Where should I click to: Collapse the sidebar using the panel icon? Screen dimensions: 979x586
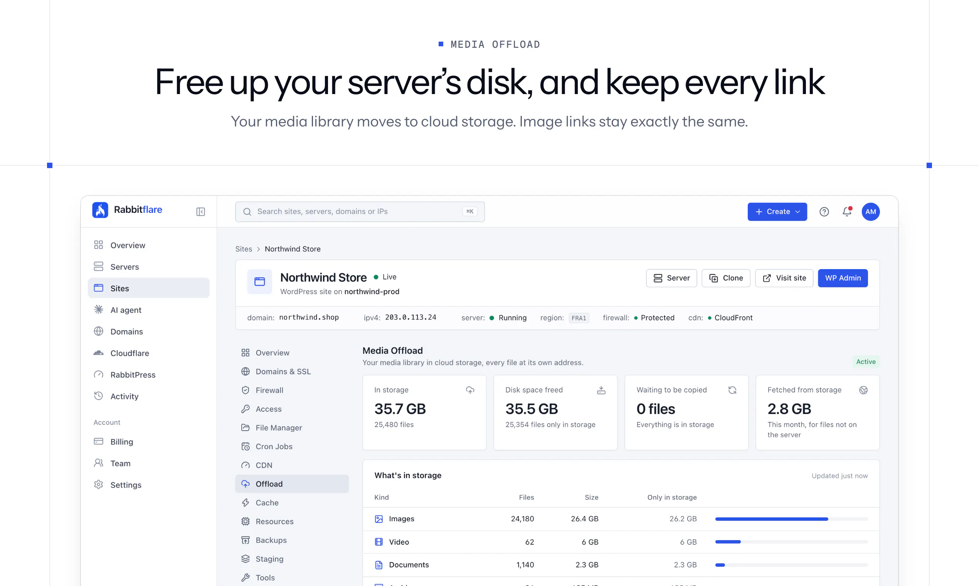200,212
